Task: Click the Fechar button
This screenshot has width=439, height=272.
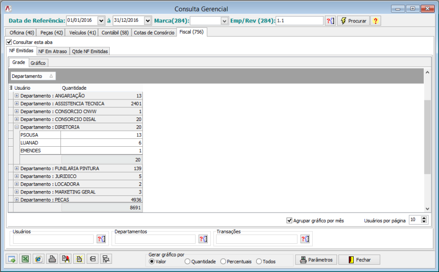Action: click(x=359, y=260)
